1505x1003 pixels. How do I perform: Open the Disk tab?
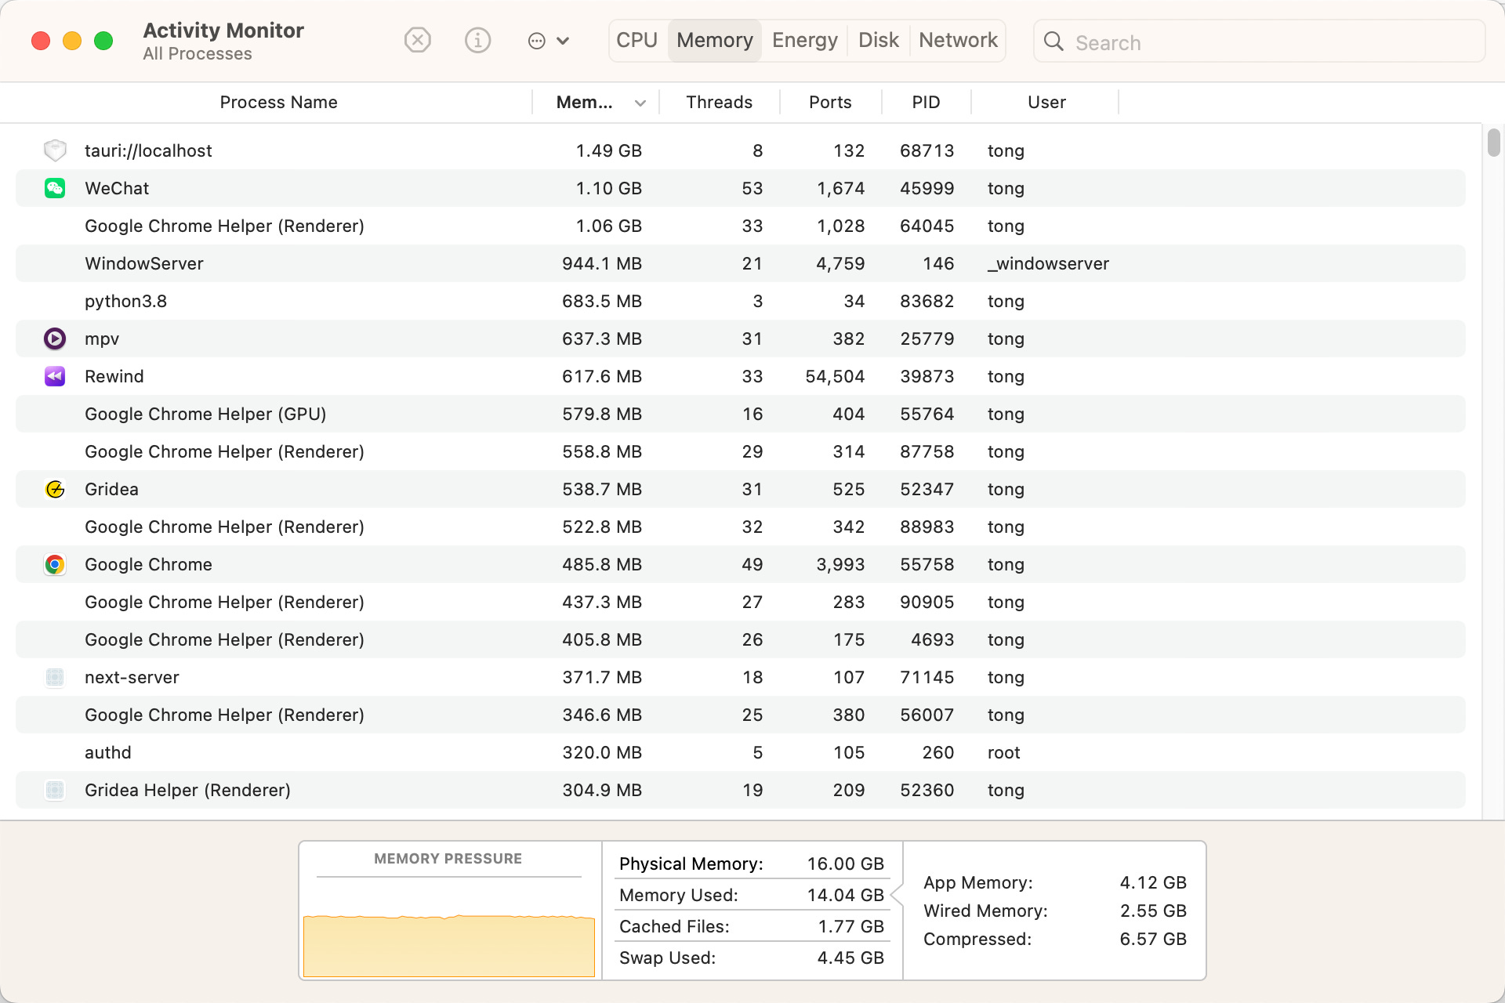[x=878, y=40]
